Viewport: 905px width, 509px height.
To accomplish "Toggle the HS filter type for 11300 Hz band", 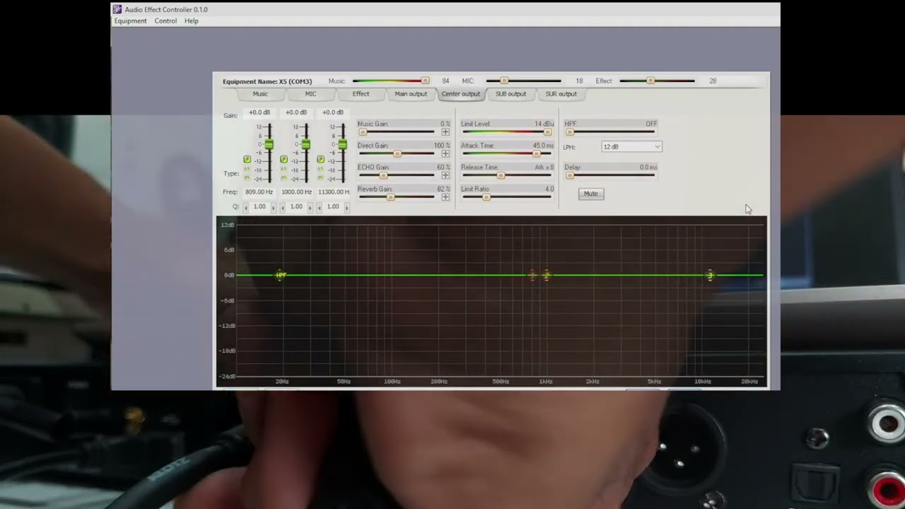I will (320, 177).
